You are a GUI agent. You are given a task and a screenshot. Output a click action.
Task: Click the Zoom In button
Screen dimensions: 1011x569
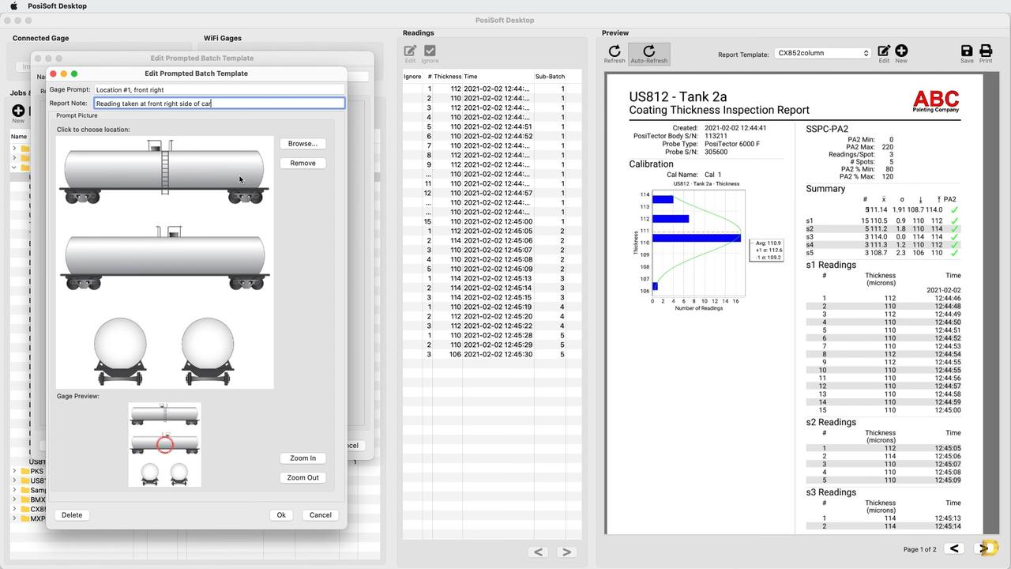(x=303, y=458)
